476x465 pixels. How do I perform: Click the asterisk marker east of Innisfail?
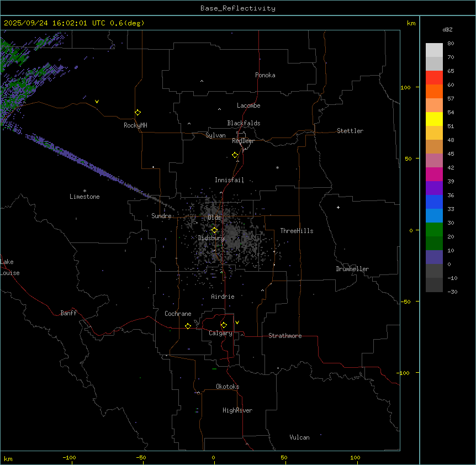pyautogui.click(x=277, y=168)
